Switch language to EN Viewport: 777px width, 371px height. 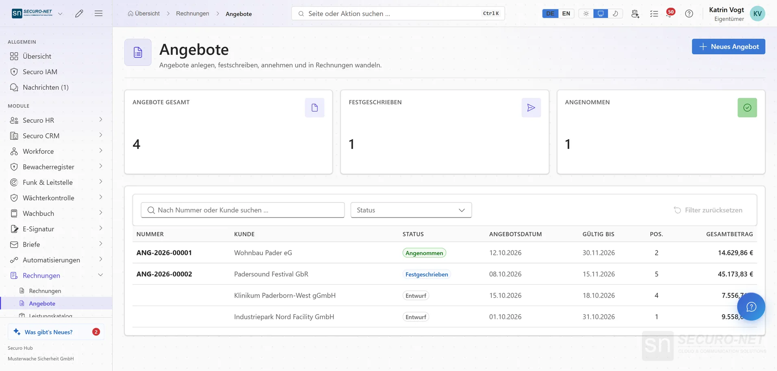566,13
